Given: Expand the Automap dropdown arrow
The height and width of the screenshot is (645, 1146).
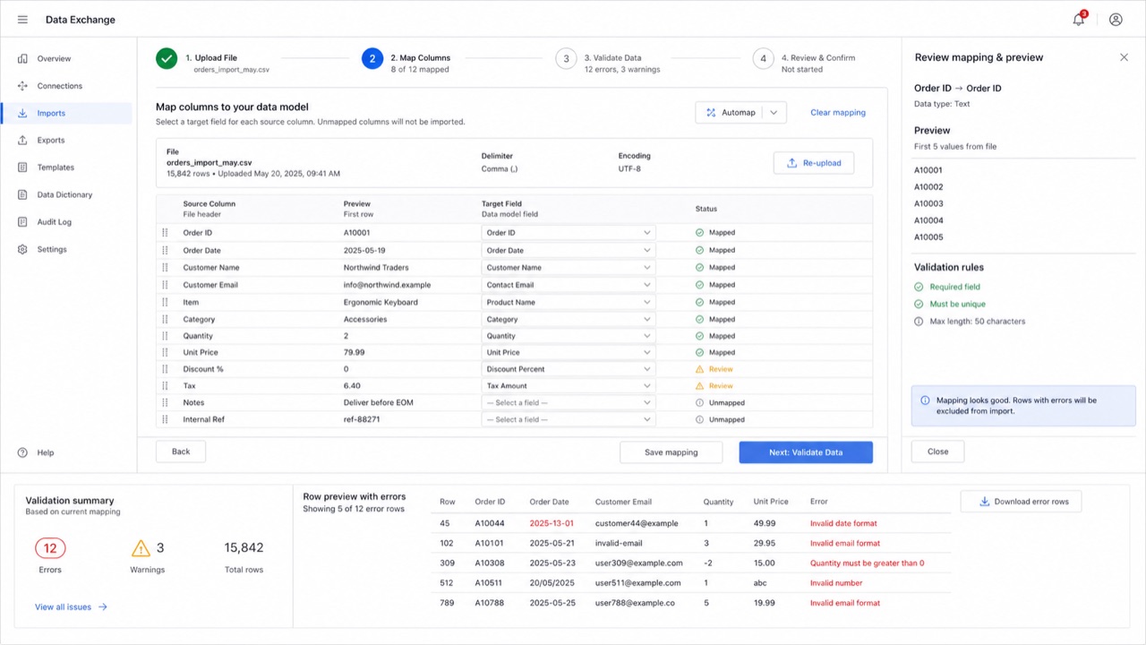Looking at the screenshot, I should (x=774, y=113).
